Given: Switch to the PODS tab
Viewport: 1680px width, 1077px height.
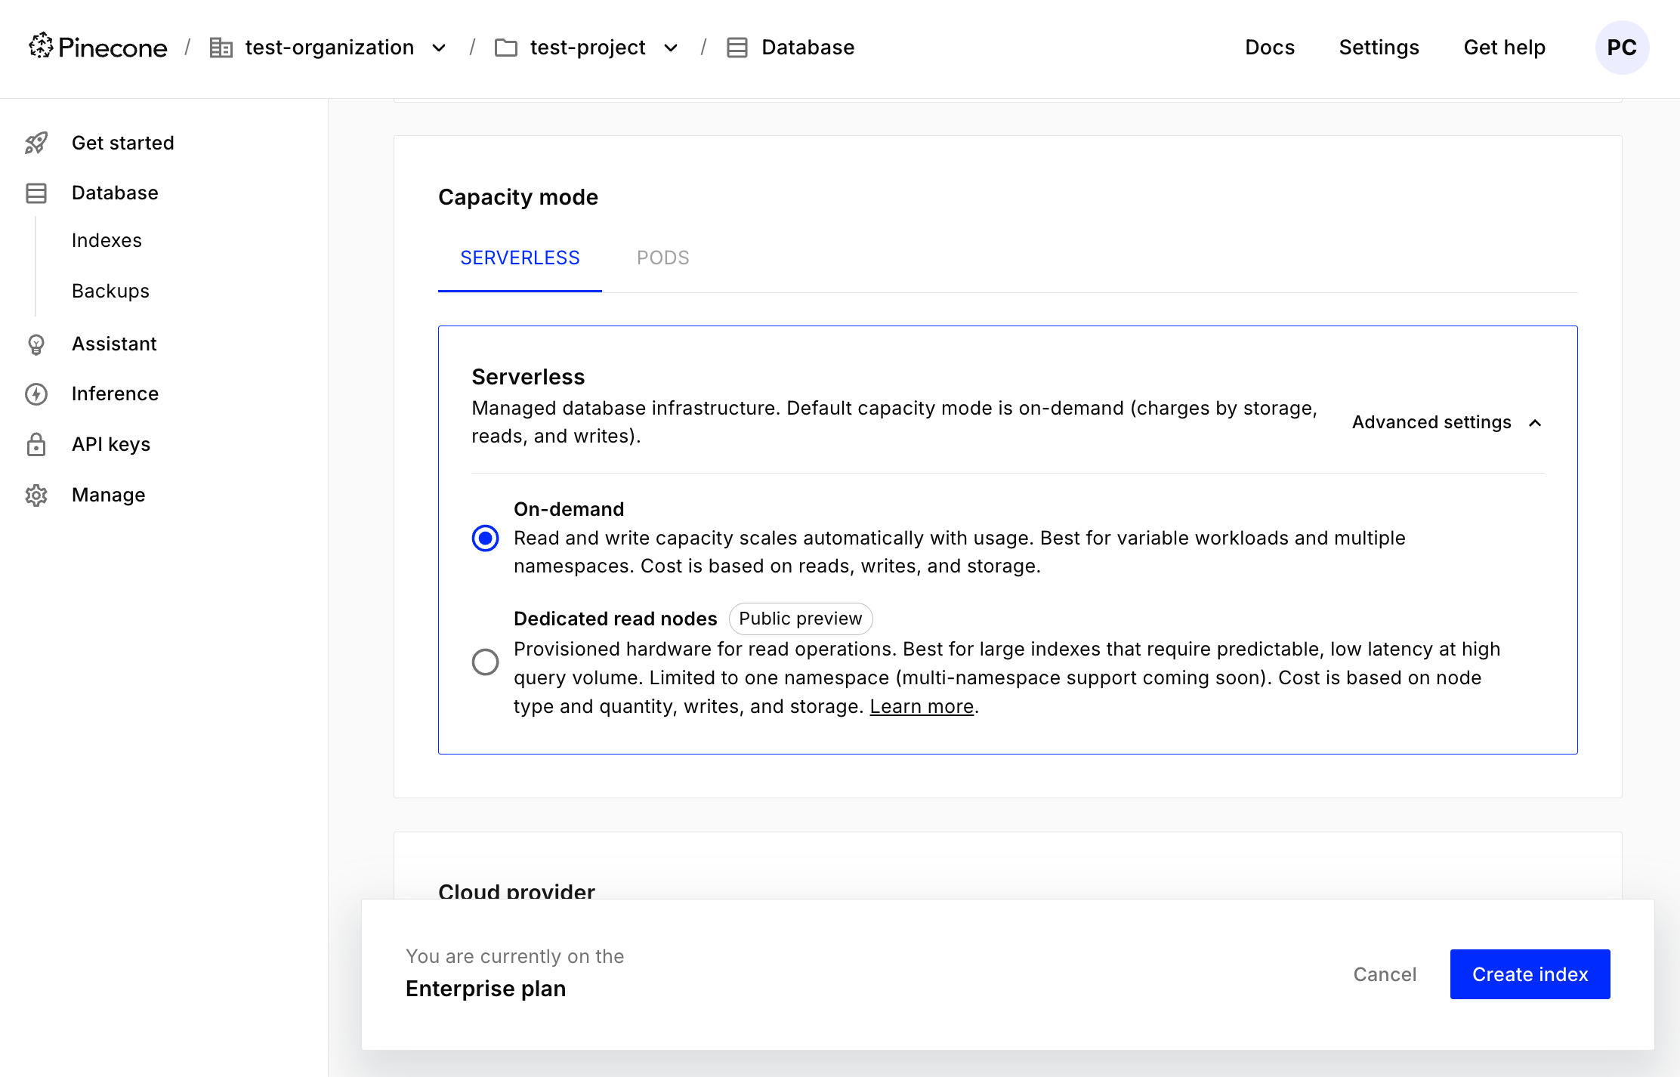Looking at the screenshot, I should (662, 258).
